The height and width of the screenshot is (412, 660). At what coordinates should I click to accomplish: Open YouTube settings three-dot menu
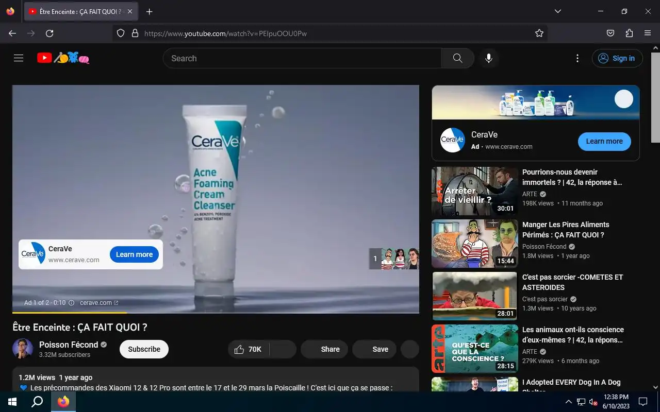pos(577,58)
